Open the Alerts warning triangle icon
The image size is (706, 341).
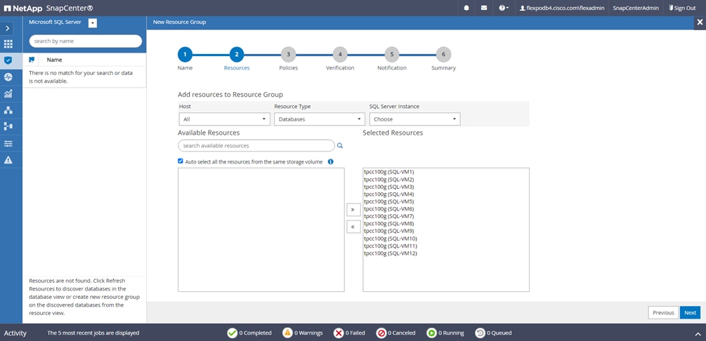8,160
